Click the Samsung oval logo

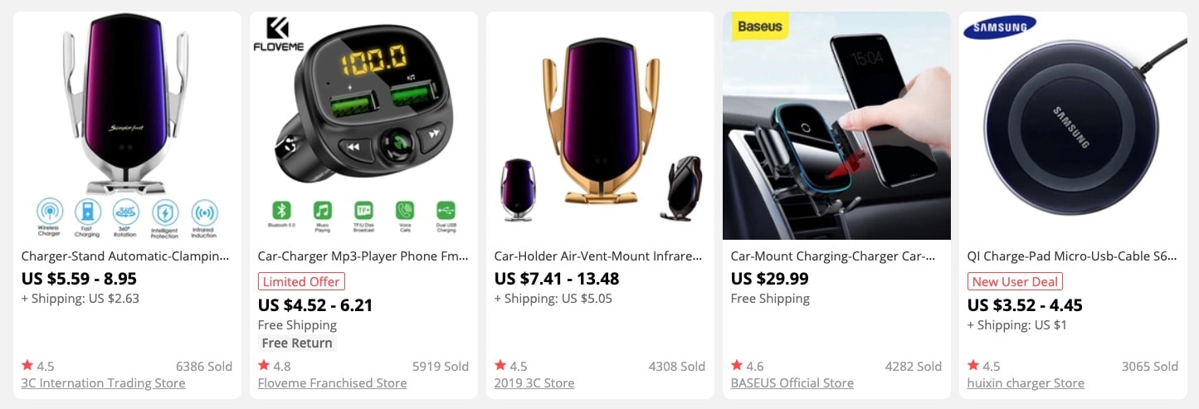[x=1000, y=27]
